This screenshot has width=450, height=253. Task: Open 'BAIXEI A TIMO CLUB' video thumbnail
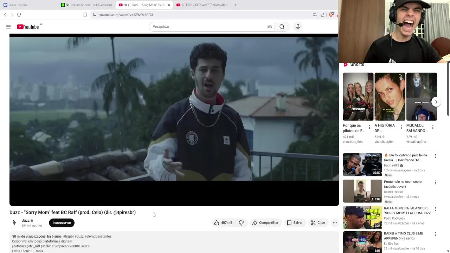[x=362, y=242]
